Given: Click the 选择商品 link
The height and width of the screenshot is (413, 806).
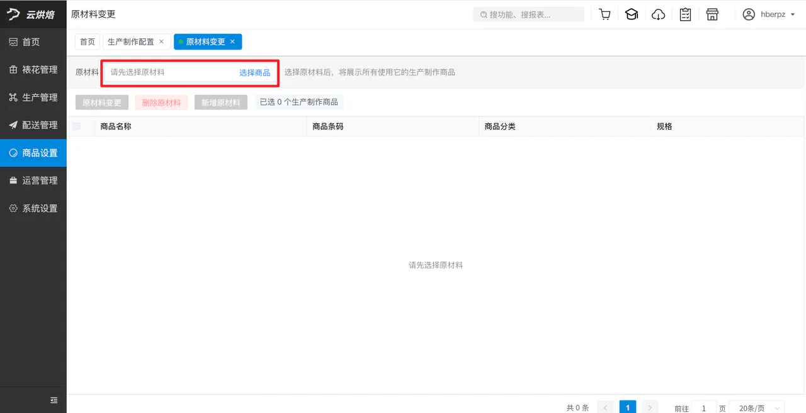Looking at the screenshot, I should (255, 72).
